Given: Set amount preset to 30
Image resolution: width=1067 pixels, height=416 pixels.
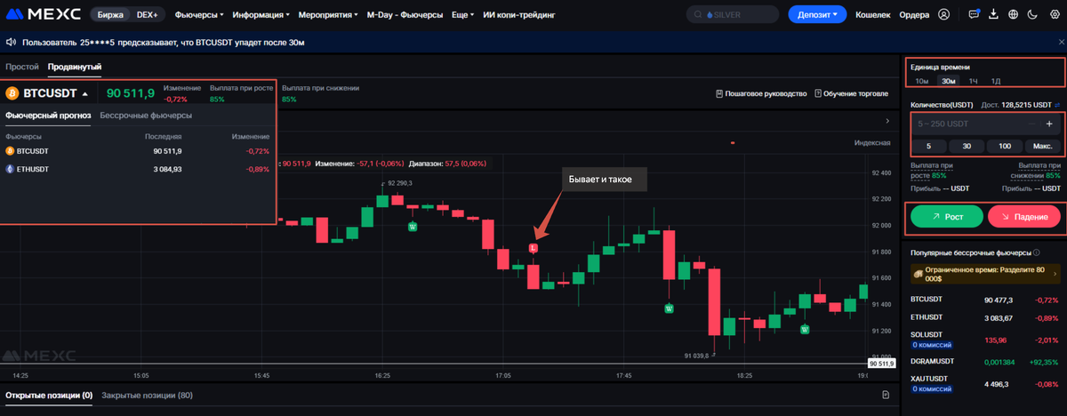Looking at the screenshot, I should pos(967,146).
